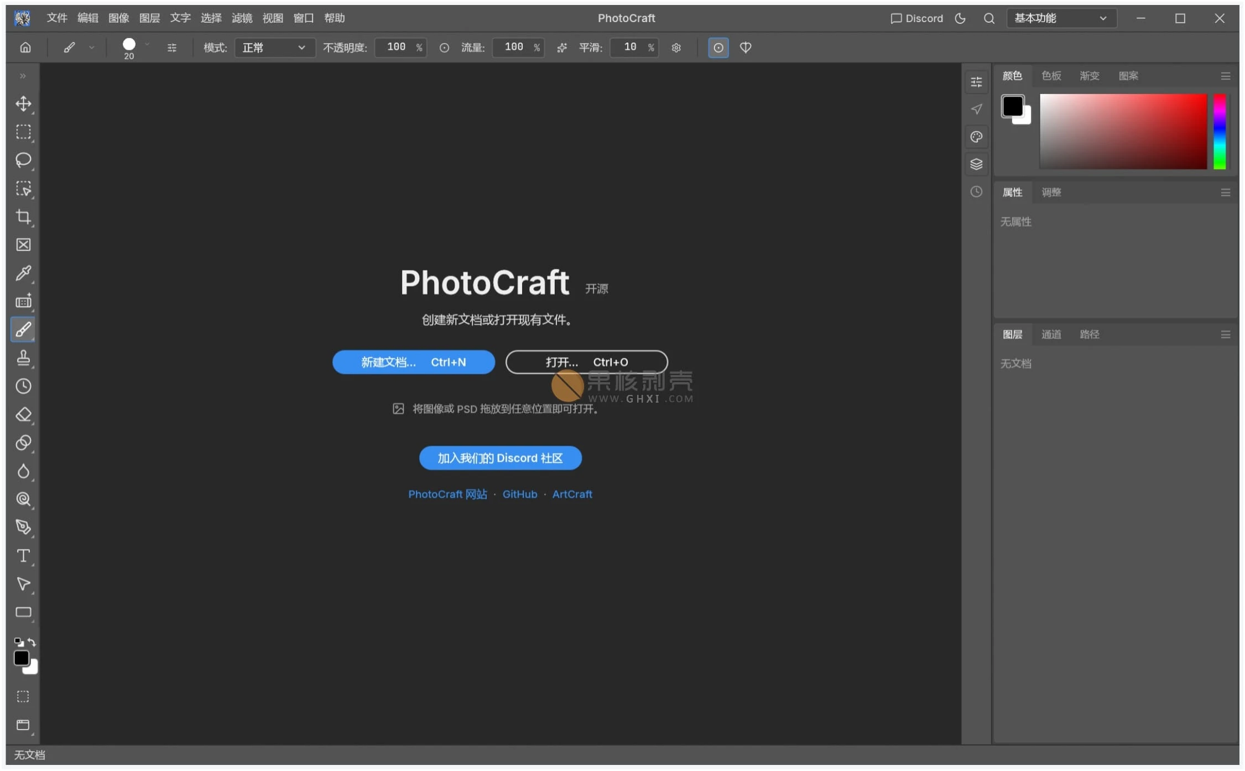Select the Blur droplet tool

(23, 471)
